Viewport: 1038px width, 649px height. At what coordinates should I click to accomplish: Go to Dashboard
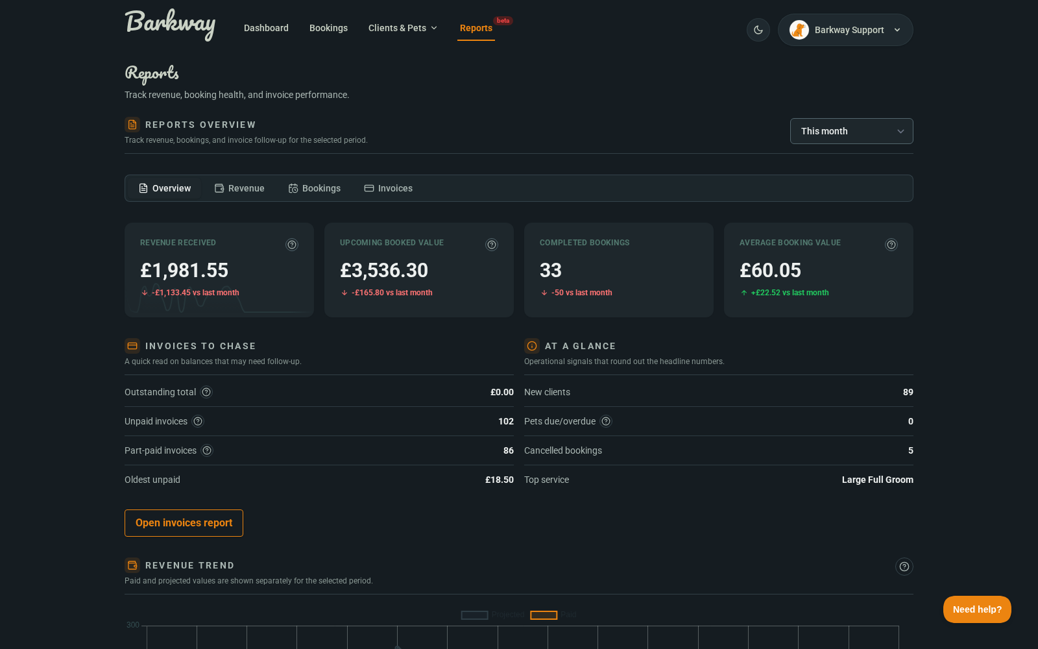point(266,28)
